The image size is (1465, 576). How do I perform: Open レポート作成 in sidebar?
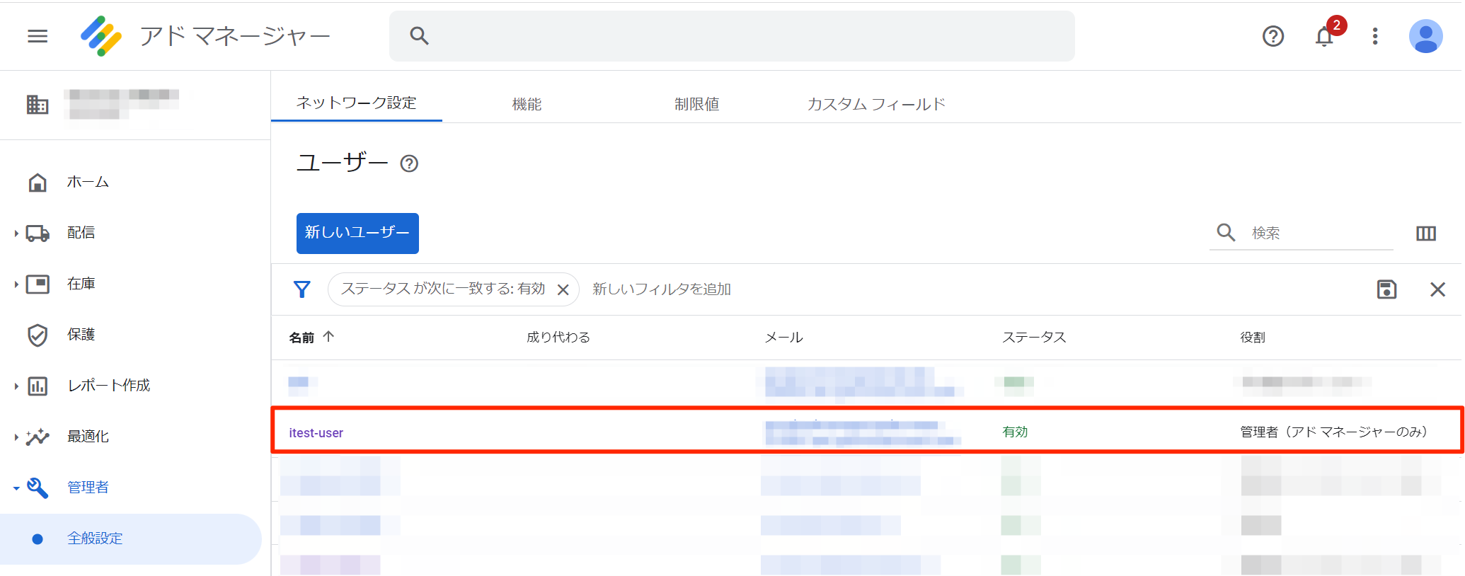[109, 386]
